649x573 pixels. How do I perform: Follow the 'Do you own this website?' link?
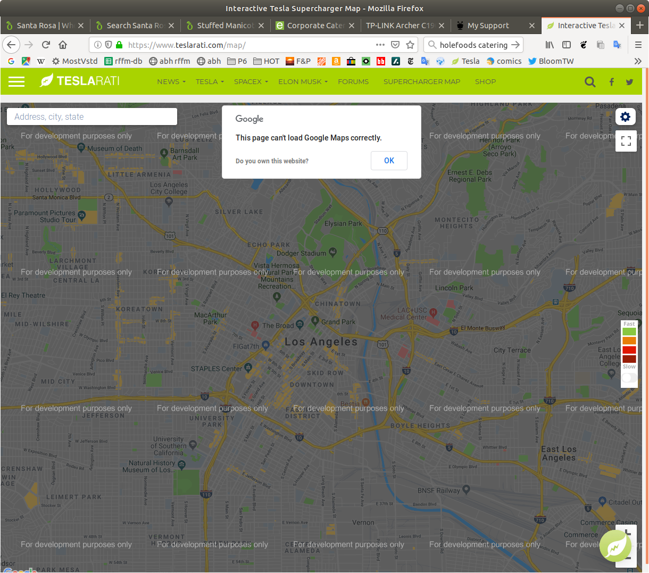click(272, 161)
